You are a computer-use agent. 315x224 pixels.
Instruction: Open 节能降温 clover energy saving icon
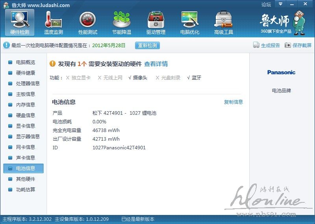click(122, 22)
